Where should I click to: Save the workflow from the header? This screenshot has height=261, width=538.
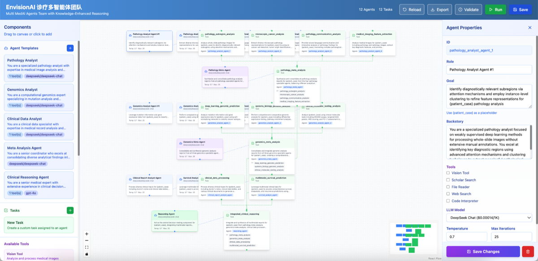[x=521, y=9]
